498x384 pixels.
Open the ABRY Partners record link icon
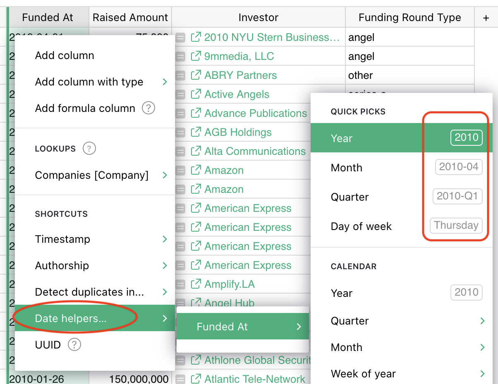pyautogui.click(x=196, y=76)
